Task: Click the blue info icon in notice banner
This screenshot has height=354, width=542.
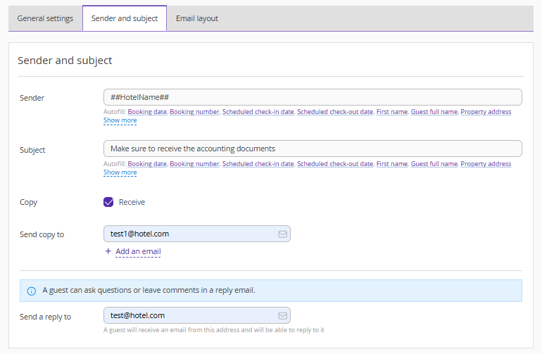Action: pos(31,291)
